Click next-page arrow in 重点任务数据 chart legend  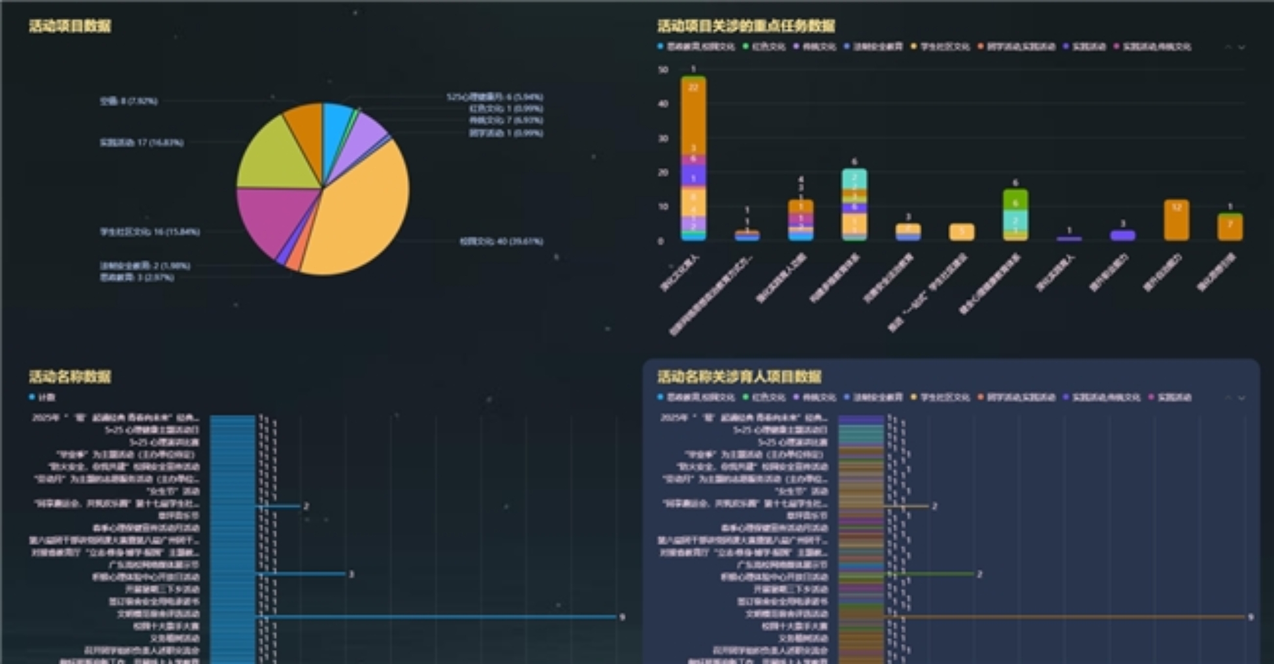pos(1241,47)
